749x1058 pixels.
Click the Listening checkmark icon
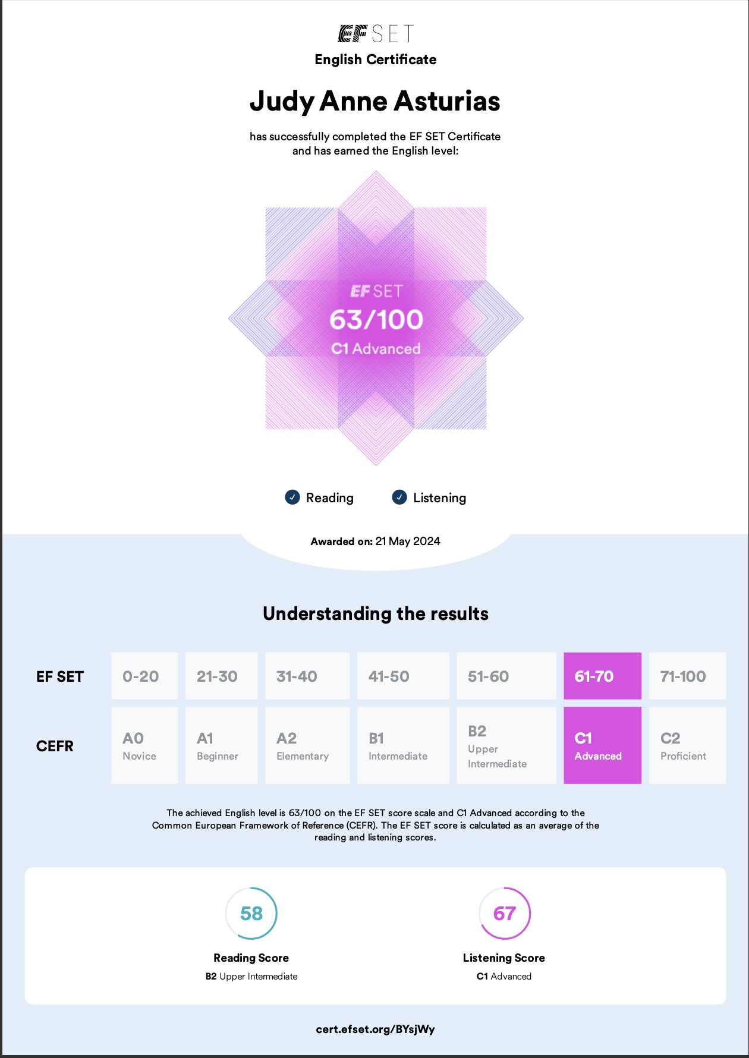click(399, 497)
